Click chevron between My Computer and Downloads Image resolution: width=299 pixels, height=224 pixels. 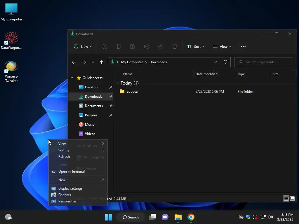146,62
